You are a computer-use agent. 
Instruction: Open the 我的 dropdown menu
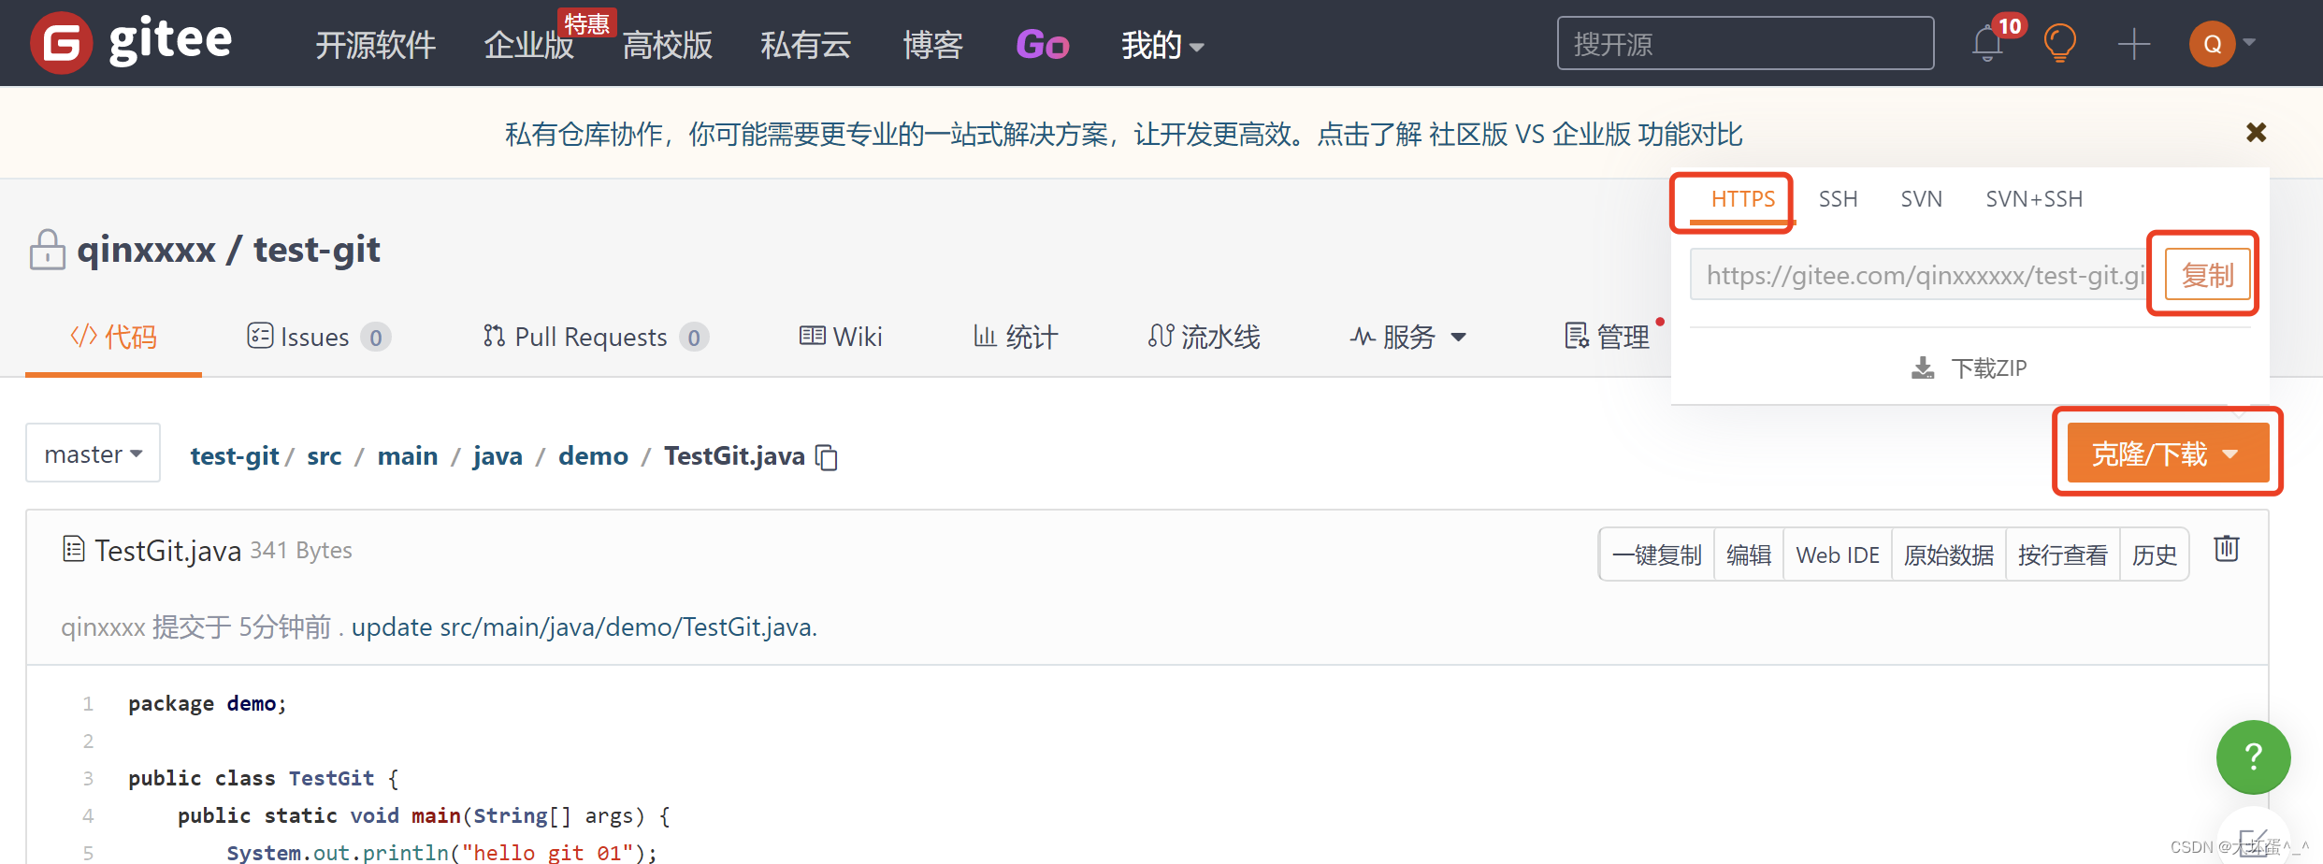coord(1162,45)
